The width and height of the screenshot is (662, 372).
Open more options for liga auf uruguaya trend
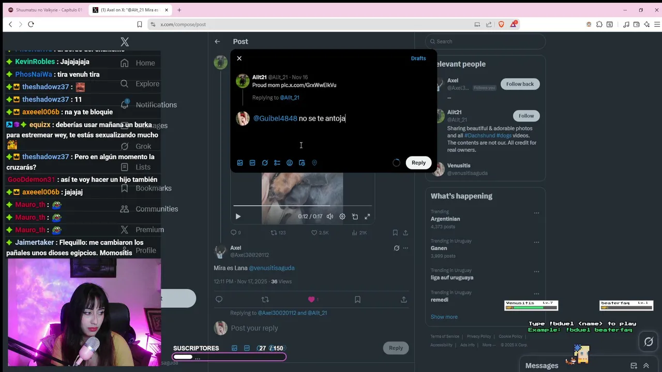point(536,272)
